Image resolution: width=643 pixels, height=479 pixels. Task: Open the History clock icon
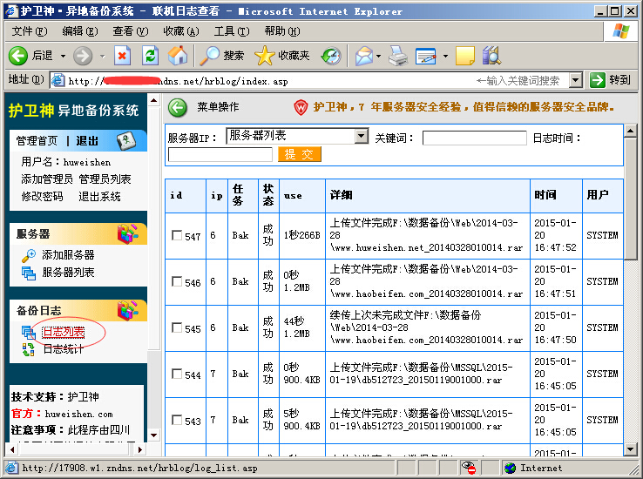pos(331,56)
